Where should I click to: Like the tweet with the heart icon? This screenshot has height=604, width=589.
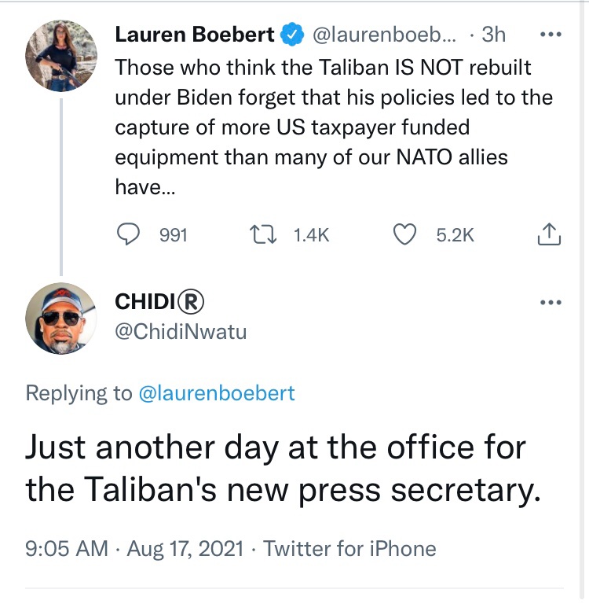click(x=404, y=234)
